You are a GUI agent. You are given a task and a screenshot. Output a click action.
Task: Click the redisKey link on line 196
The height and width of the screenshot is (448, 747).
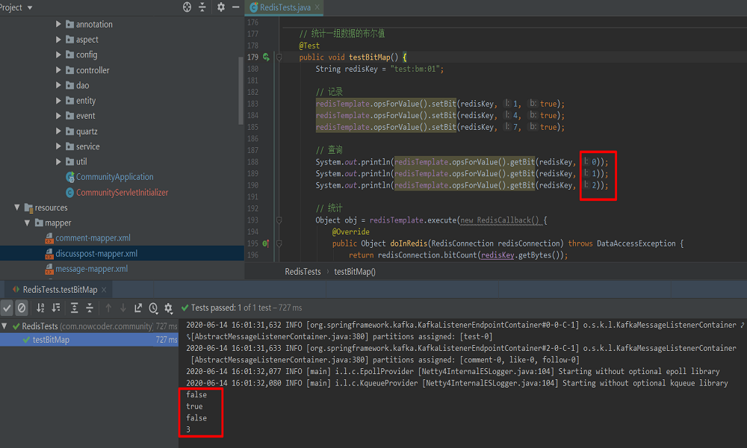(498, 255)
